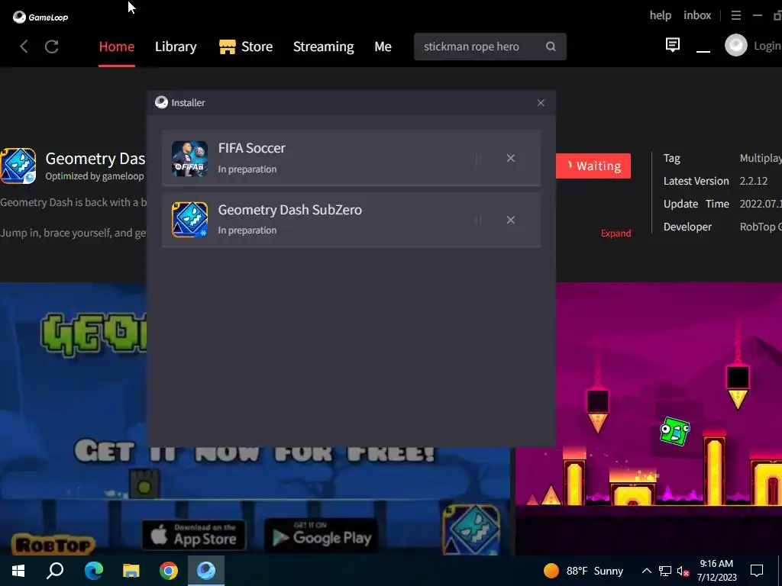Click the GameLoop taskbar icon

point(206,571)
